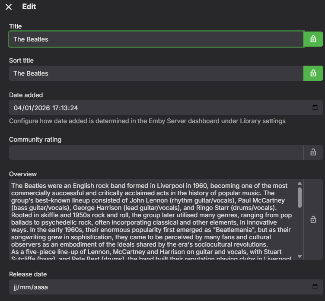325x301 pixels.
Task: Select the hour 17 in Date added
Action: pyautogui.click(x=57, y=108)
